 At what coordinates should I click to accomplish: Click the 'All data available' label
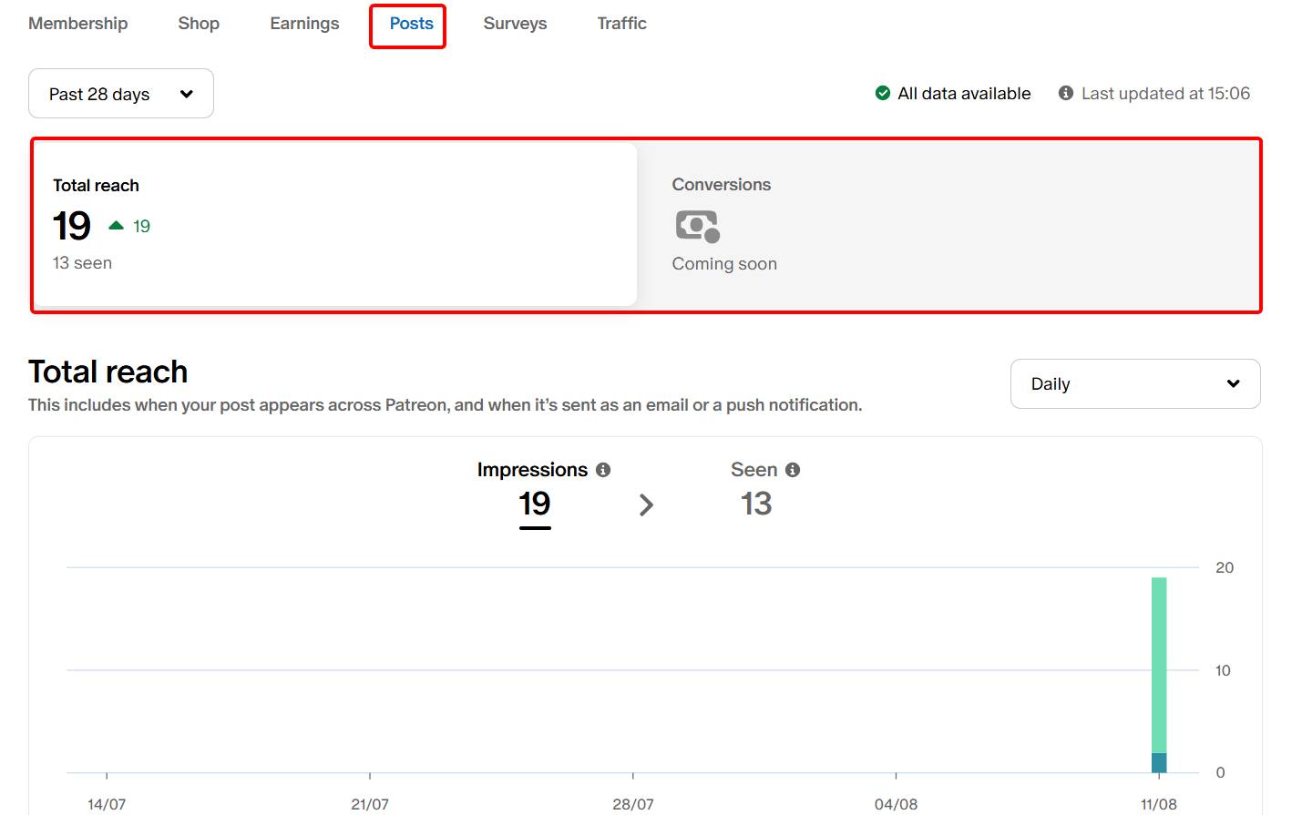pyautogui.click(x=964, y=93)
